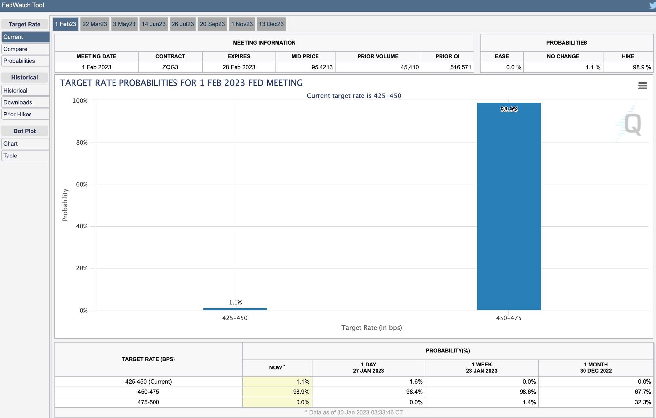The height and width of the screenshot is (418, 656).
Task: Select the 20 Sep23 meeting tab
Action: [212, 24]
